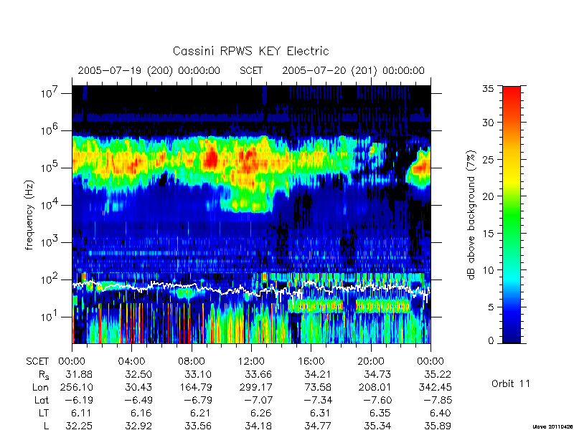Click the Lat value '-7.60'
This screenshot has width=574, height=430.
377,400
